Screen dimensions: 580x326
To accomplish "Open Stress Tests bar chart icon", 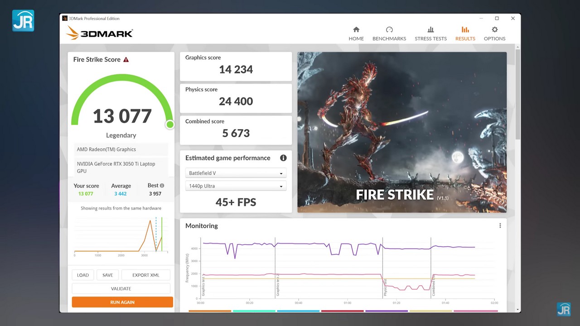I will point(430,30).
